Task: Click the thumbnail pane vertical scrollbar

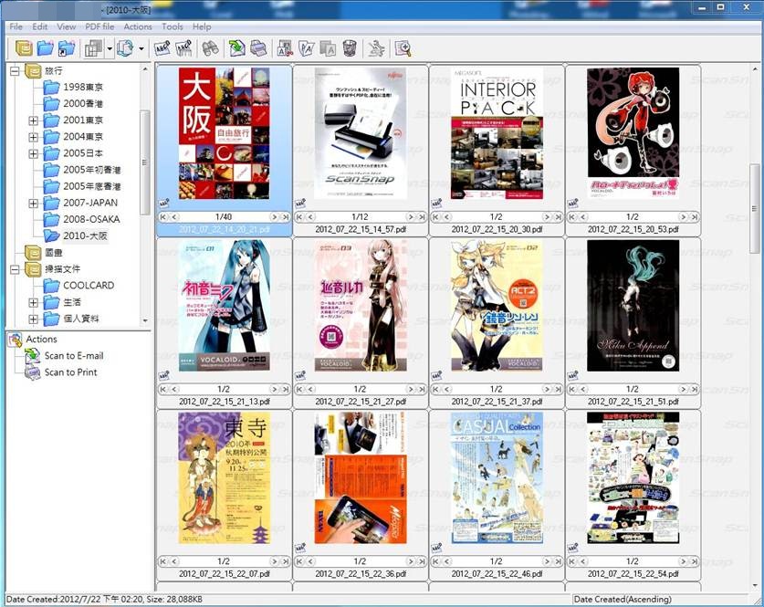Action: coord(754,208)
